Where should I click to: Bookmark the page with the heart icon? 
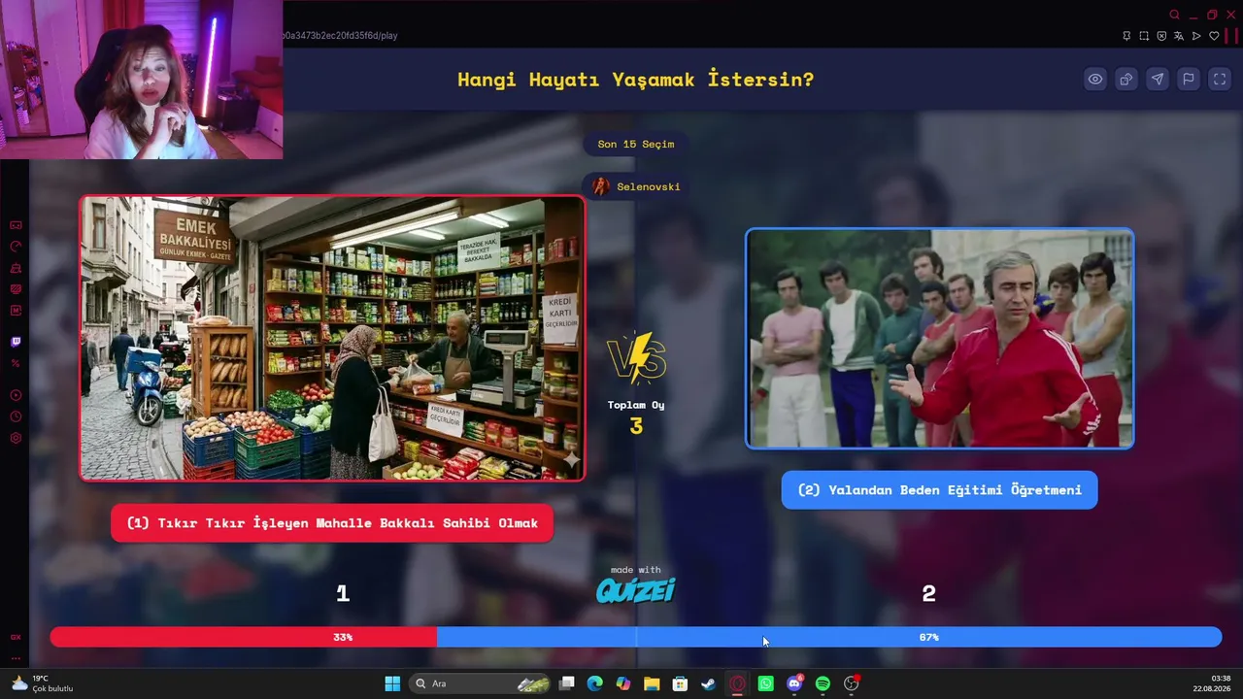[1214, 36]
